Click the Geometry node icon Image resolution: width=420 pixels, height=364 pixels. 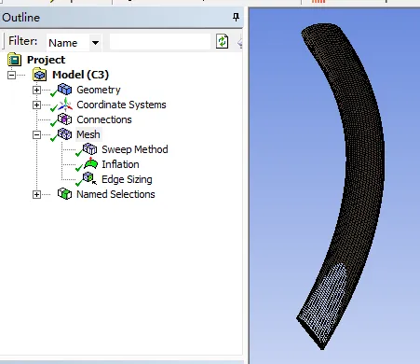click(x=64, y=90)
